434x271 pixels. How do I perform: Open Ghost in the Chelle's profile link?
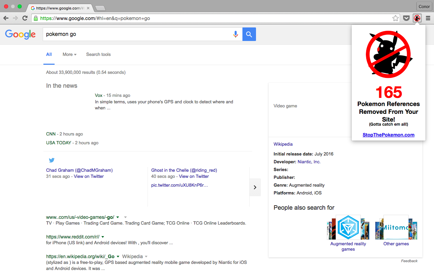coord(184,170)
